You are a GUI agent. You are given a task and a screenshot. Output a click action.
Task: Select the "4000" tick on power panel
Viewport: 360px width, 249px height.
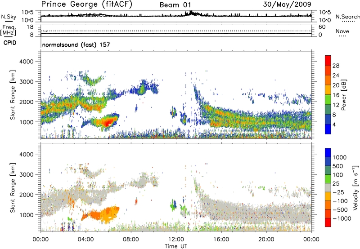click(26, 62)
